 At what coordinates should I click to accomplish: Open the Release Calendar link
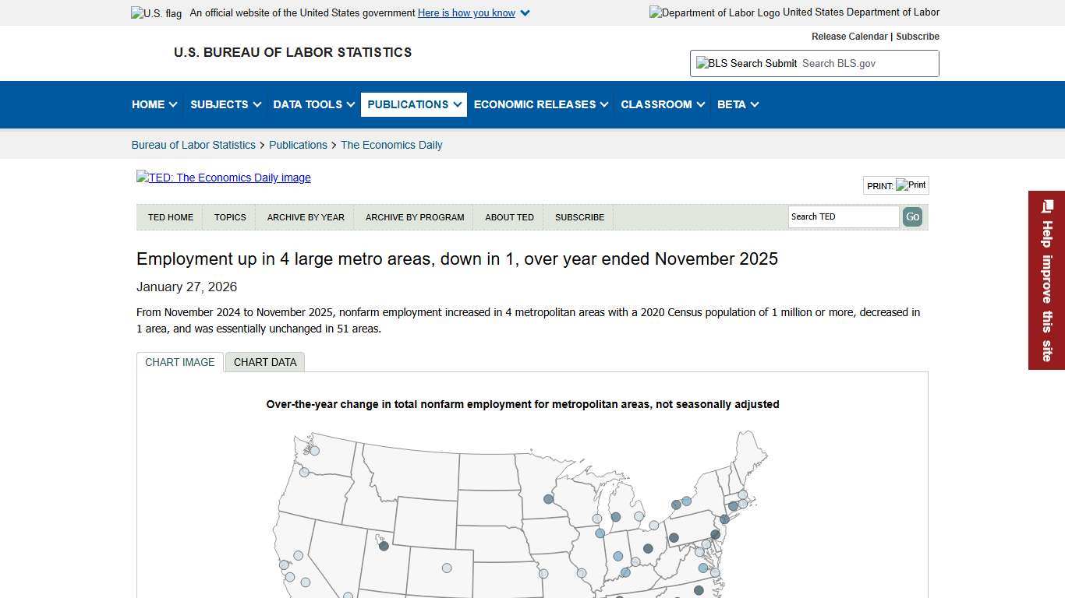coord(849,36)
